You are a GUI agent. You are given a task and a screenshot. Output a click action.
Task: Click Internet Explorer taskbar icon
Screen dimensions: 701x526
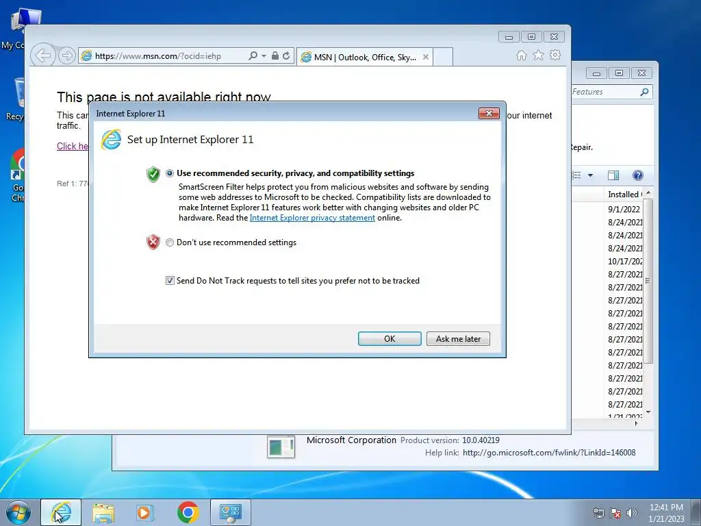tap(61, 512)
